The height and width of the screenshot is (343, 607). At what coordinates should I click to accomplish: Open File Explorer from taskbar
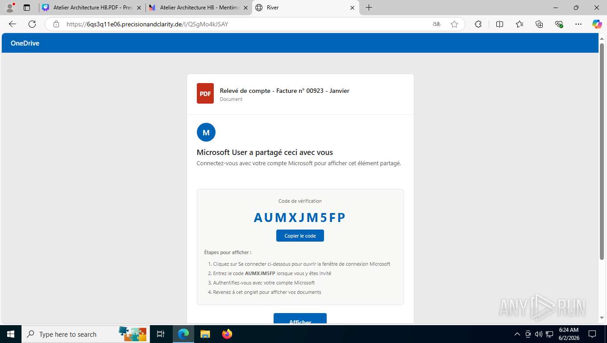(205, 334)
